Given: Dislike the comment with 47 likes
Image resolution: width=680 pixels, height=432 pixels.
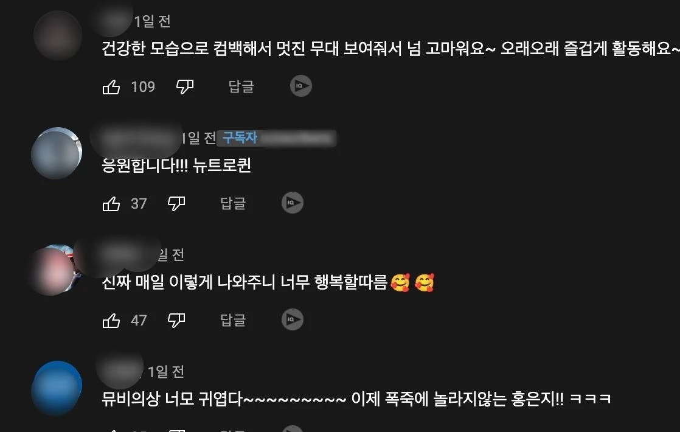Looking at the screenshot, I should (176, 321).
